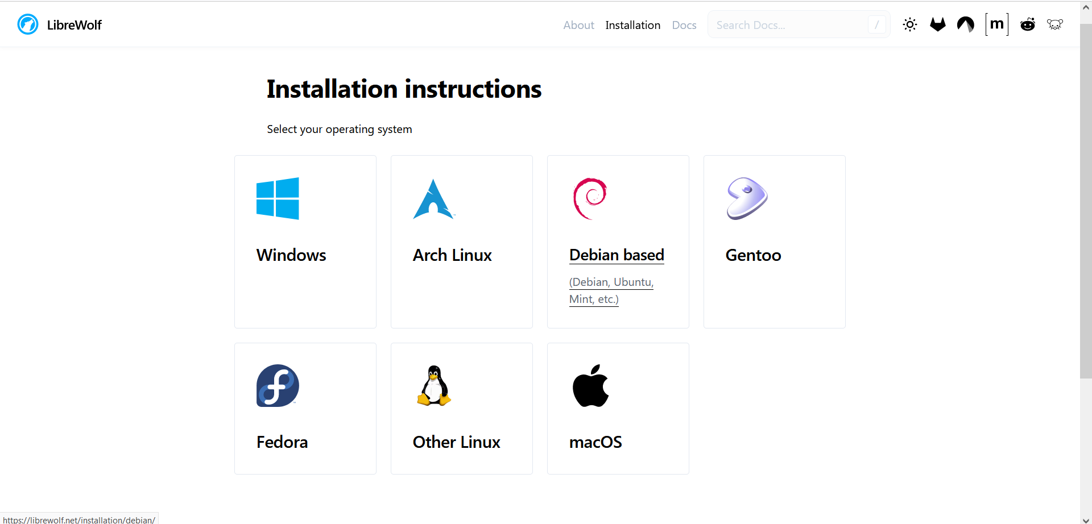Open the Matrix [m] icon link
This screenshot has height=524, width=1092.
pos(997,24)
